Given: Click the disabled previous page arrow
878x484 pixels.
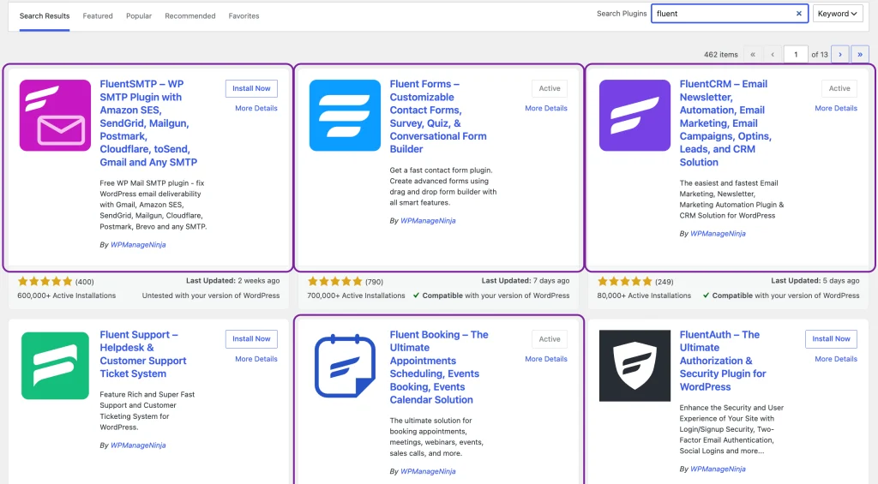Looking at the screenshot, I should click(773, 54).
